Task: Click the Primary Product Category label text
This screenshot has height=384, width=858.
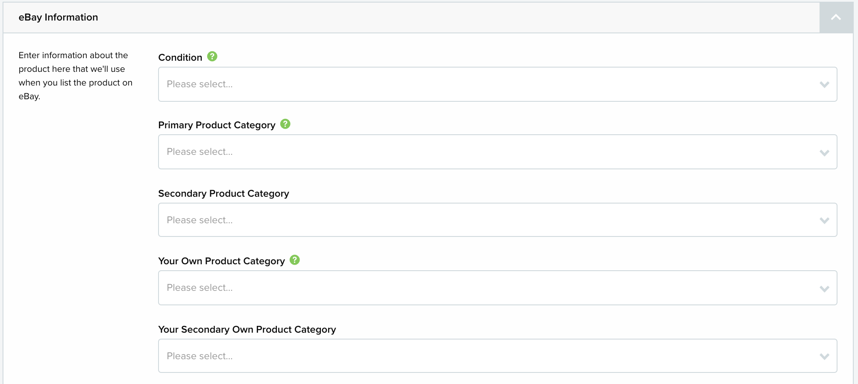Action: (x=217, y=125)
